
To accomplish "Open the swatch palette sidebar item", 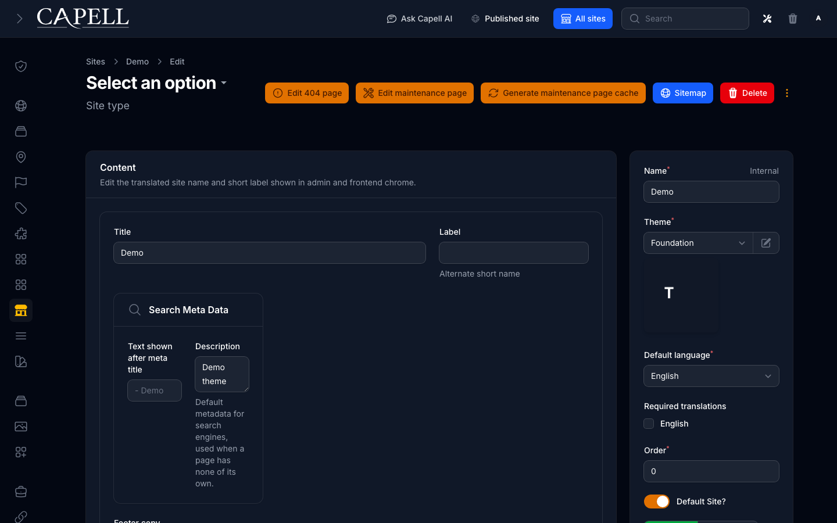I will (21, 361).
